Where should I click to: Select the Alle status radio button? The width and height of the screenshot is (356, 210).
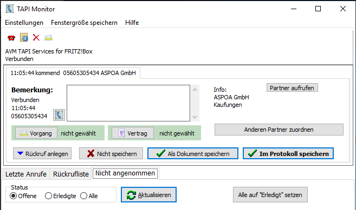pos(83,196)
